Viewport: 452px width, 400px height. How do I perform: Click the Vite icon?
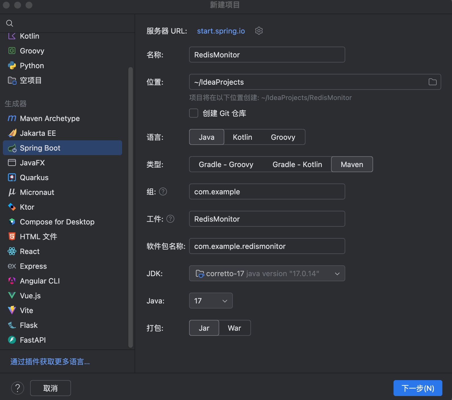click(x=12, y=311)
